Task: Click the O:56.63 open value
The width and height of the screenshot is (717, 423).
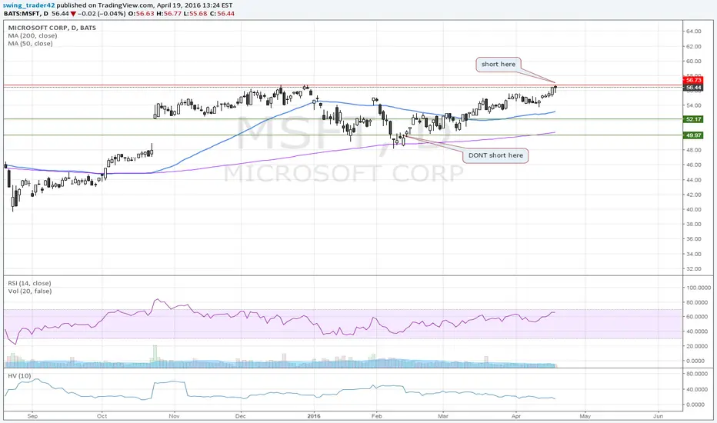Action: click(141, 14)
